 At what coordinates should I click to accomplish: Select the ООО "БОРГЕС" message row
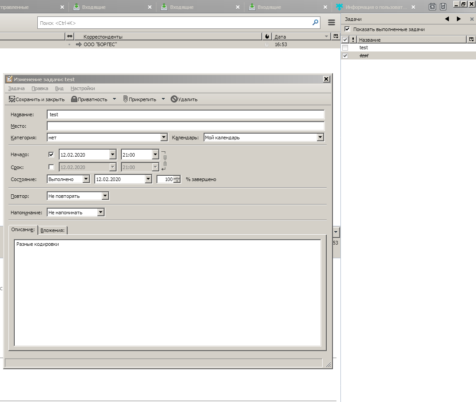[x=100, y=44]
